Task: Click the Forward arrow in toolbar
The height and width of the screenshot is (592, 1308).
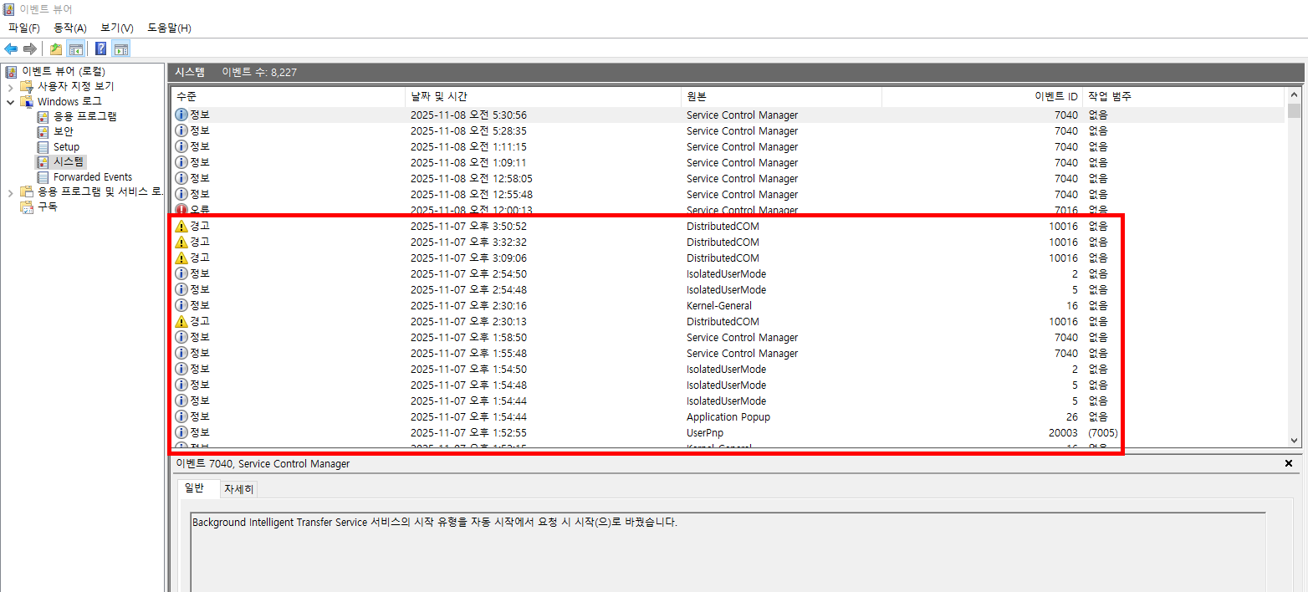Action: 29,48
